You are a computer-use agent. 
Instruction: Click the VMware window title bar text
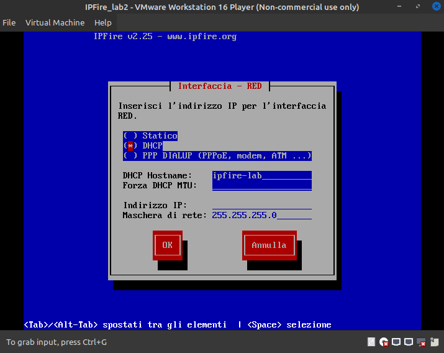point(222,7)
